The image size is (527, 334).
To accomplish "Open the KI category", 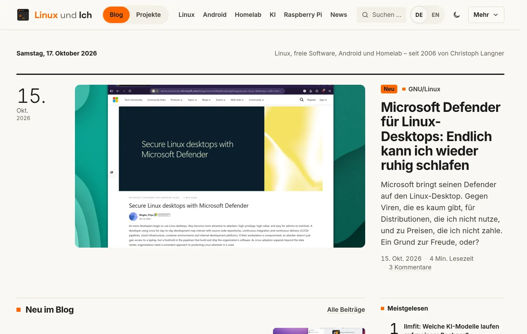I will click(x=273, y=15).
